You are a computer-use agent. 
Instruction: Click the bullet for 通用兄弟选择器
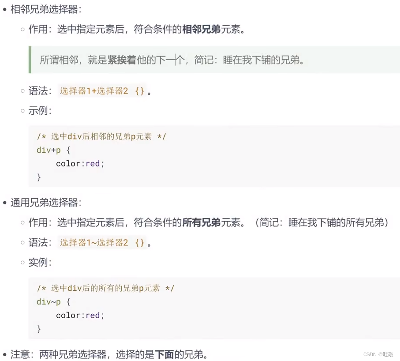(5, 203)
